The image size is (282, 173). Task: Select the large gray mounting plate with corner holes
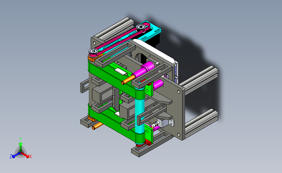174,108
